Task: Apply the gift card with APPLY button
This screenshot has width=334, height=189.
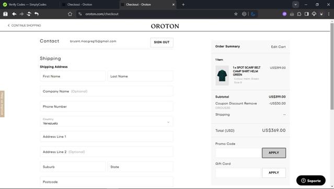Action: [x=274, y=173]
